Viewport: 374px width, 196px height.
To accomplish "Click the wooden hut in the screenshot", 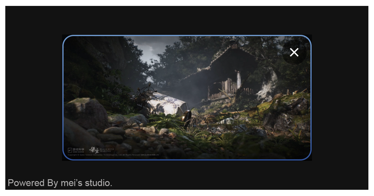I will 231,78.
